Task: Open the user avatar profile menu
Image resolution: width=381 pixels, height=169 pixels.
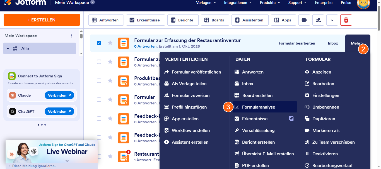Action: (x=363, y=3)
